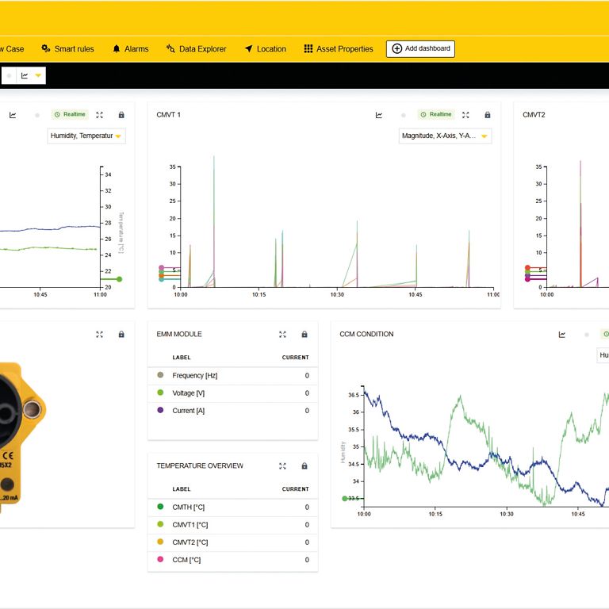609x609 pixels.
Task: Click the chart icon in CCM CONDITION header
Action: point(562,335)
